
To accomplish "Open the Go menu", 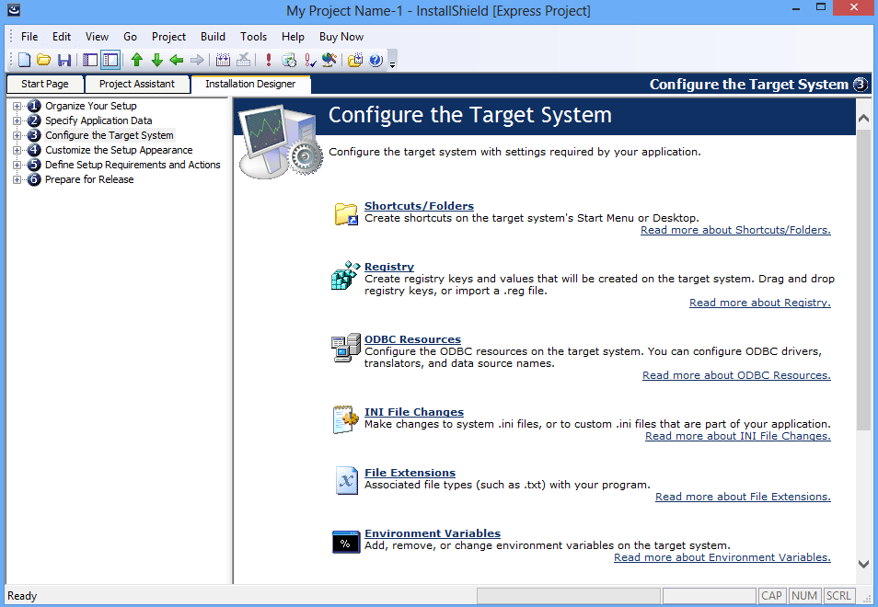I will click(x=130, y=37).
